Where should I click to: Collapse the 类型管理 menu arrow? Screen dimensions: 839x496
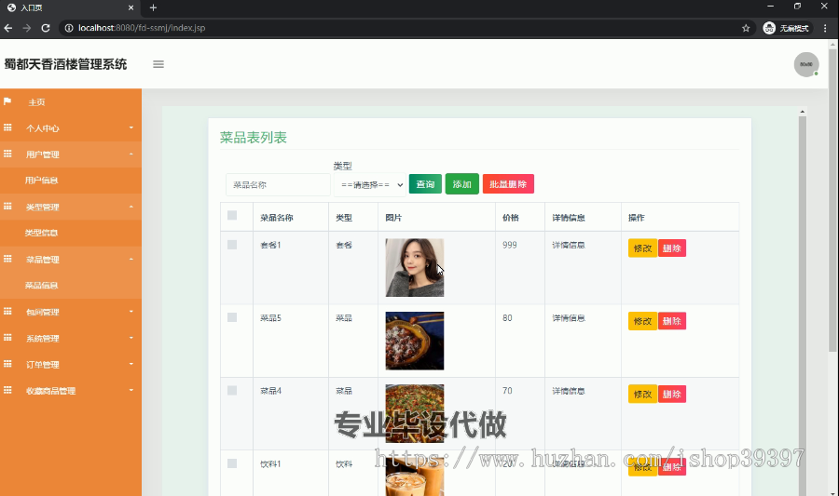pyautogui.click(x=131, y=207)
